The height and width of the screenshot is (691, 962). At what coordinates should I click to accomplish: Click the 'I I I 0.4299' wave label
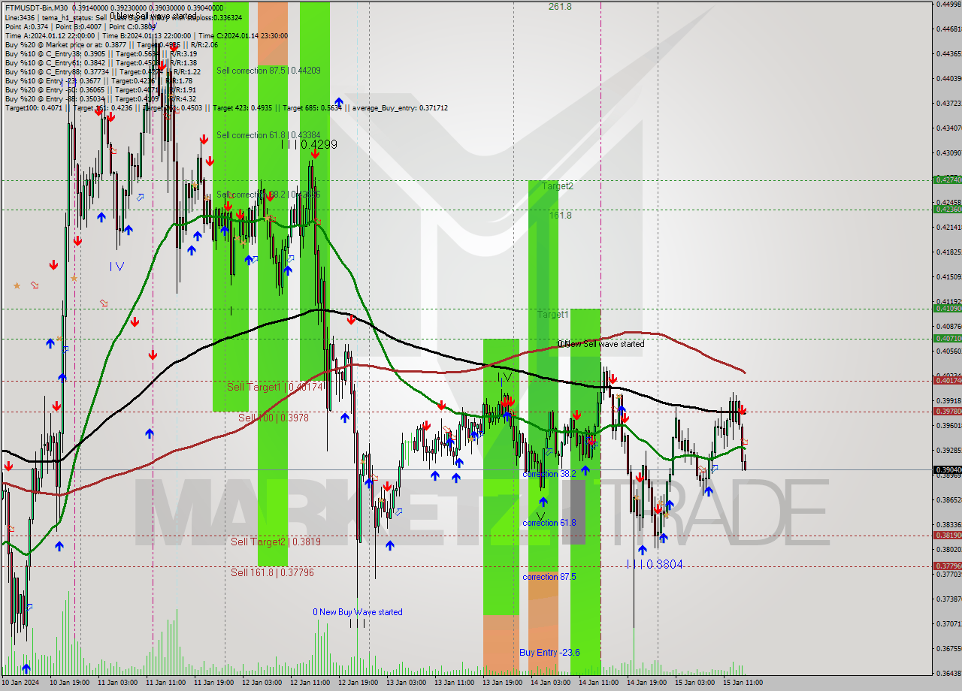309,144
